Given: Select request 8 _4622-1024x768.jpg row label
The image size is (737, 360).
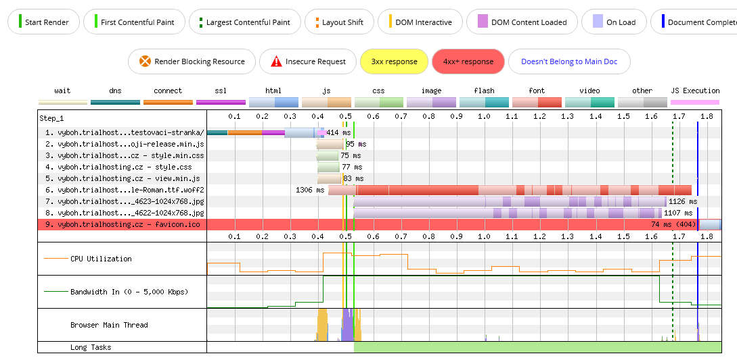Looking at the screenshot, I should (125, 213).
